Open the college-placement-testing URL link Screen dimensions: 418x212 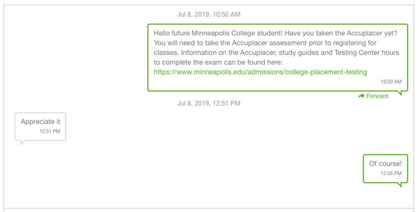[x=260, y=72]
